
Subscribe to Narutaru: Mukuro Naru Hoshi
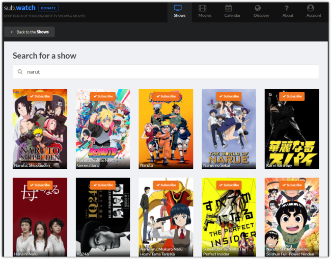pyautogui.click(x=165, y=185)
